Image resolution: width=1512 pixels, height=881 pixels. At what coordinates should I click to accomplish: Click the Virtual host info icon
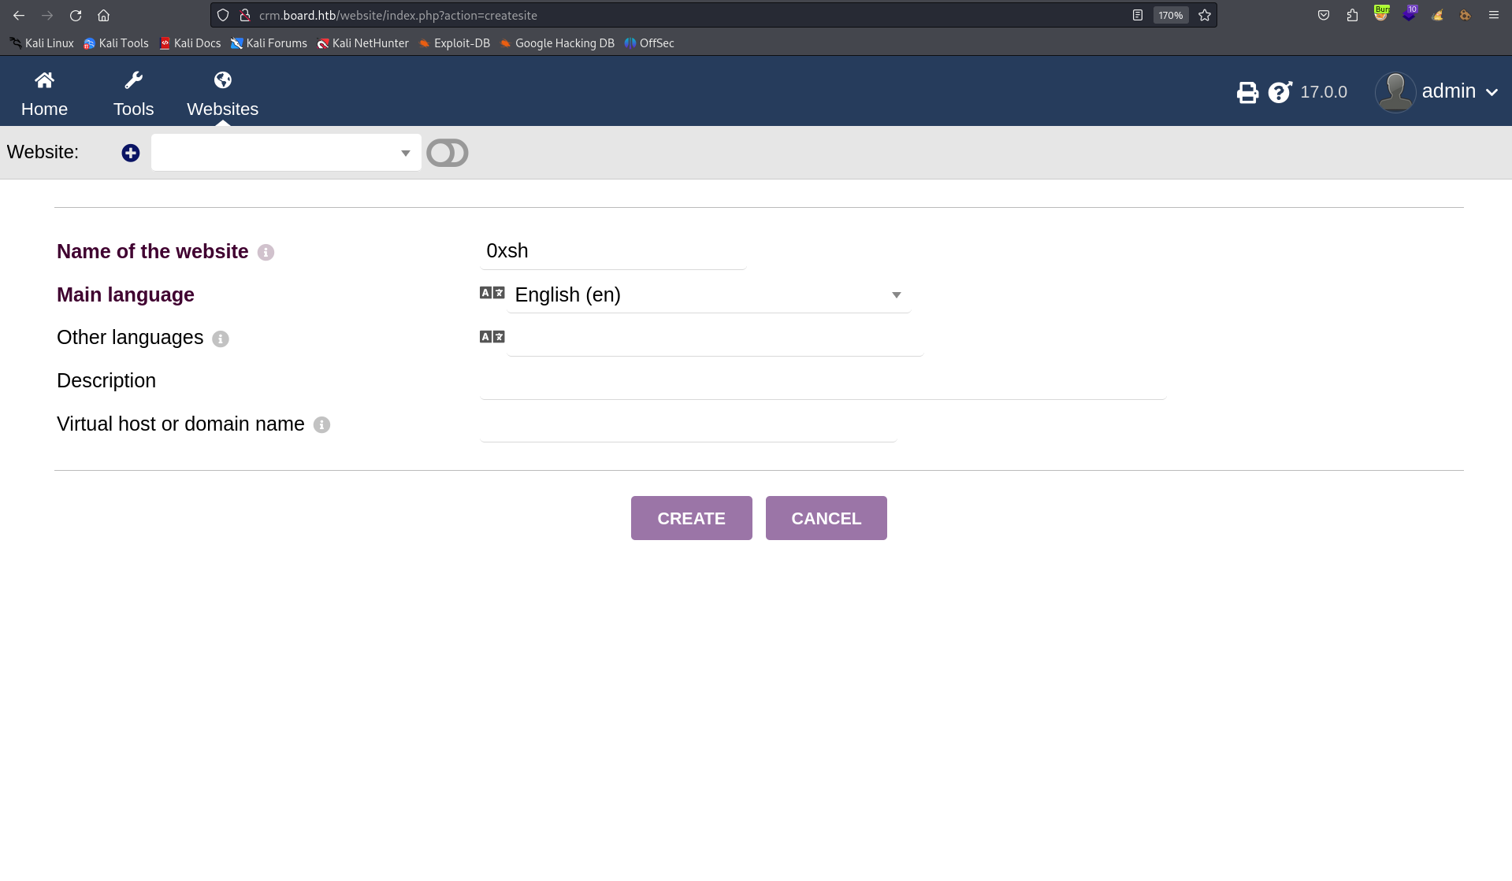coord(321,425)
